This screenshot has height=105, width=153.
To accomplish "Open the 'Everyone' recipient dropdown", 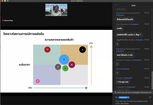I will 124,97.
